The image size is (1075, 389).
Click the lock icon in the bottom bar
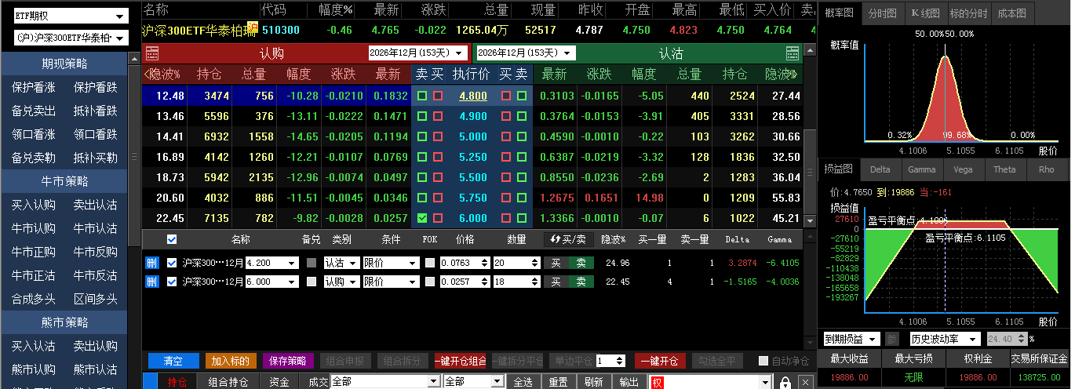[x=785, y=382]
